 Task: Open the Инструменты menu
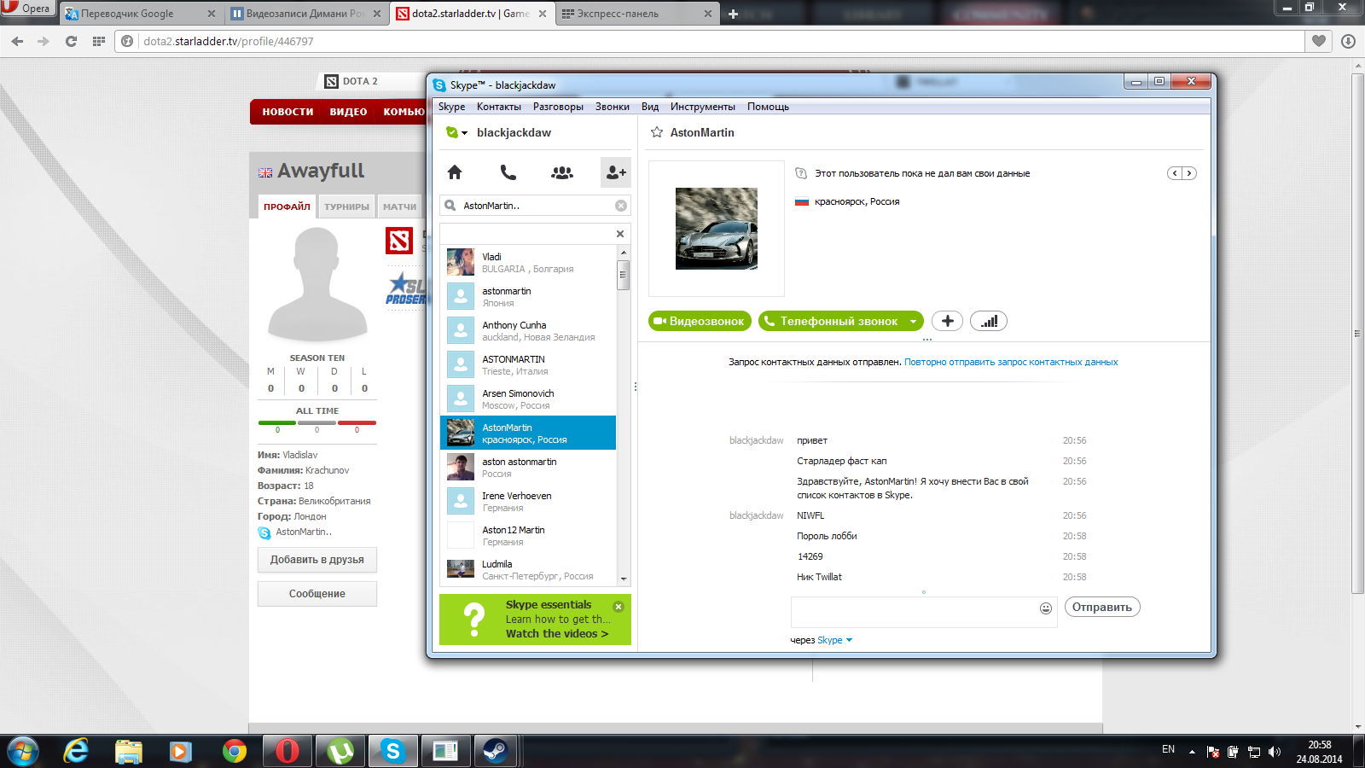coord(703,107)
